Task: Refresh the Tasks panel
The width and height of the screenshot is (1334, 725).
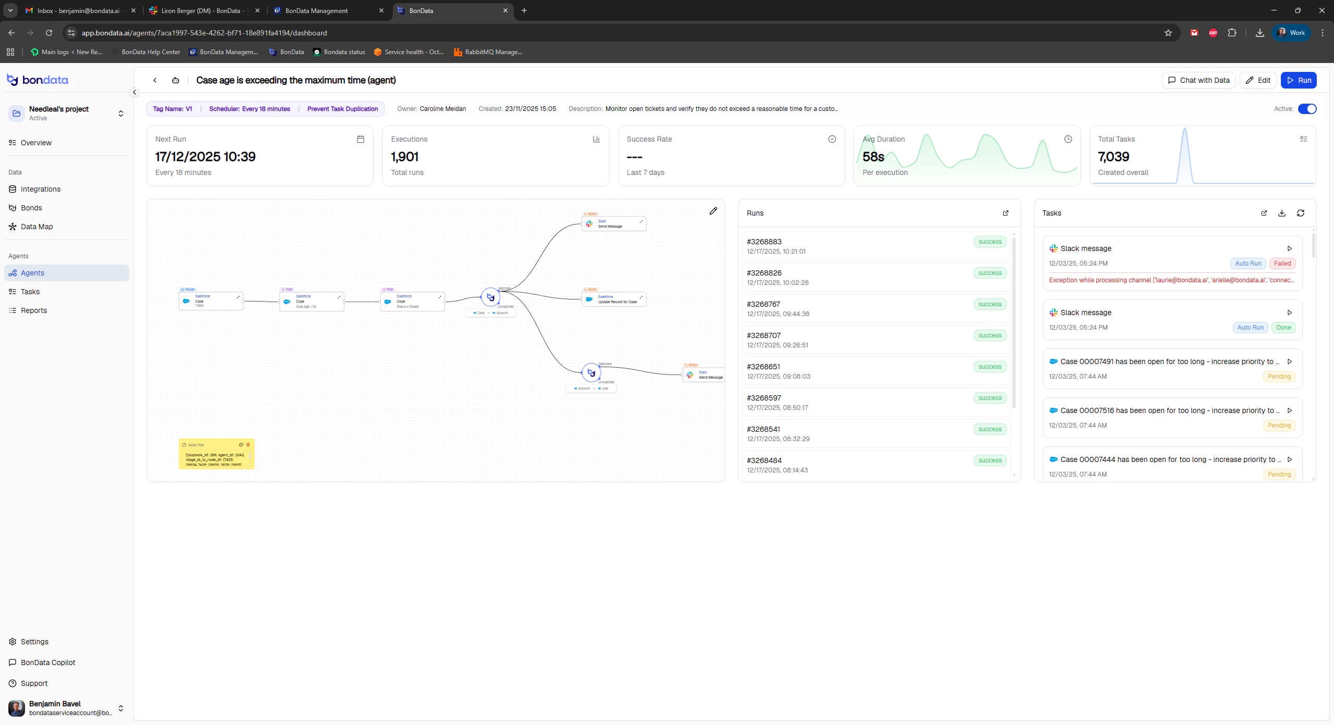Action: point(1301,213)
